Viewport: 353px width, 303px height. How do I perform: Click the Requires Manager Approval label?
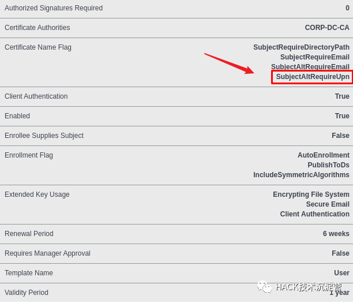[47, 253]
